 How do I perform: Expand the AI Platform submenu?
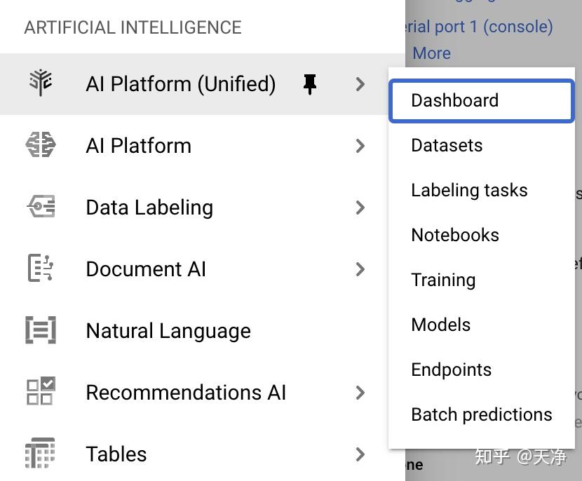pyautogui.click(x=360, y=146)
